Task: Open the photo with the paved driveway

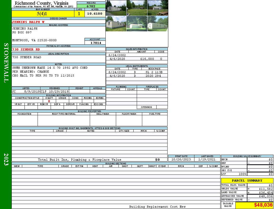Action: click(x=116, y=8)
